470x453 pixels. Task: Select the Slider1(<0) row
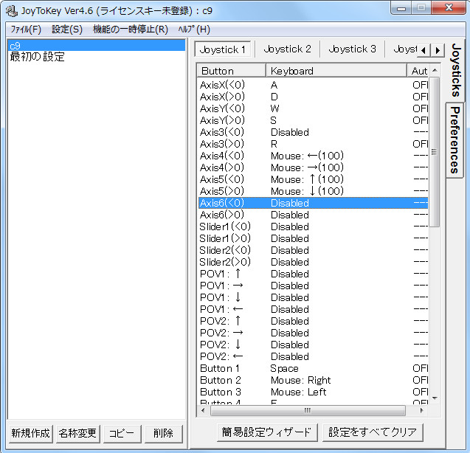coord(314,226)
